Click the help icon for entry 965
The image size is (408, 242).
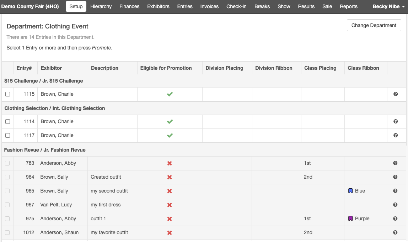click(x=395, y=191)
